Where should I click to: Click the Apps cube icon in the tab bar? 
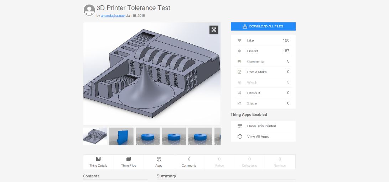[x=159, y=159]
